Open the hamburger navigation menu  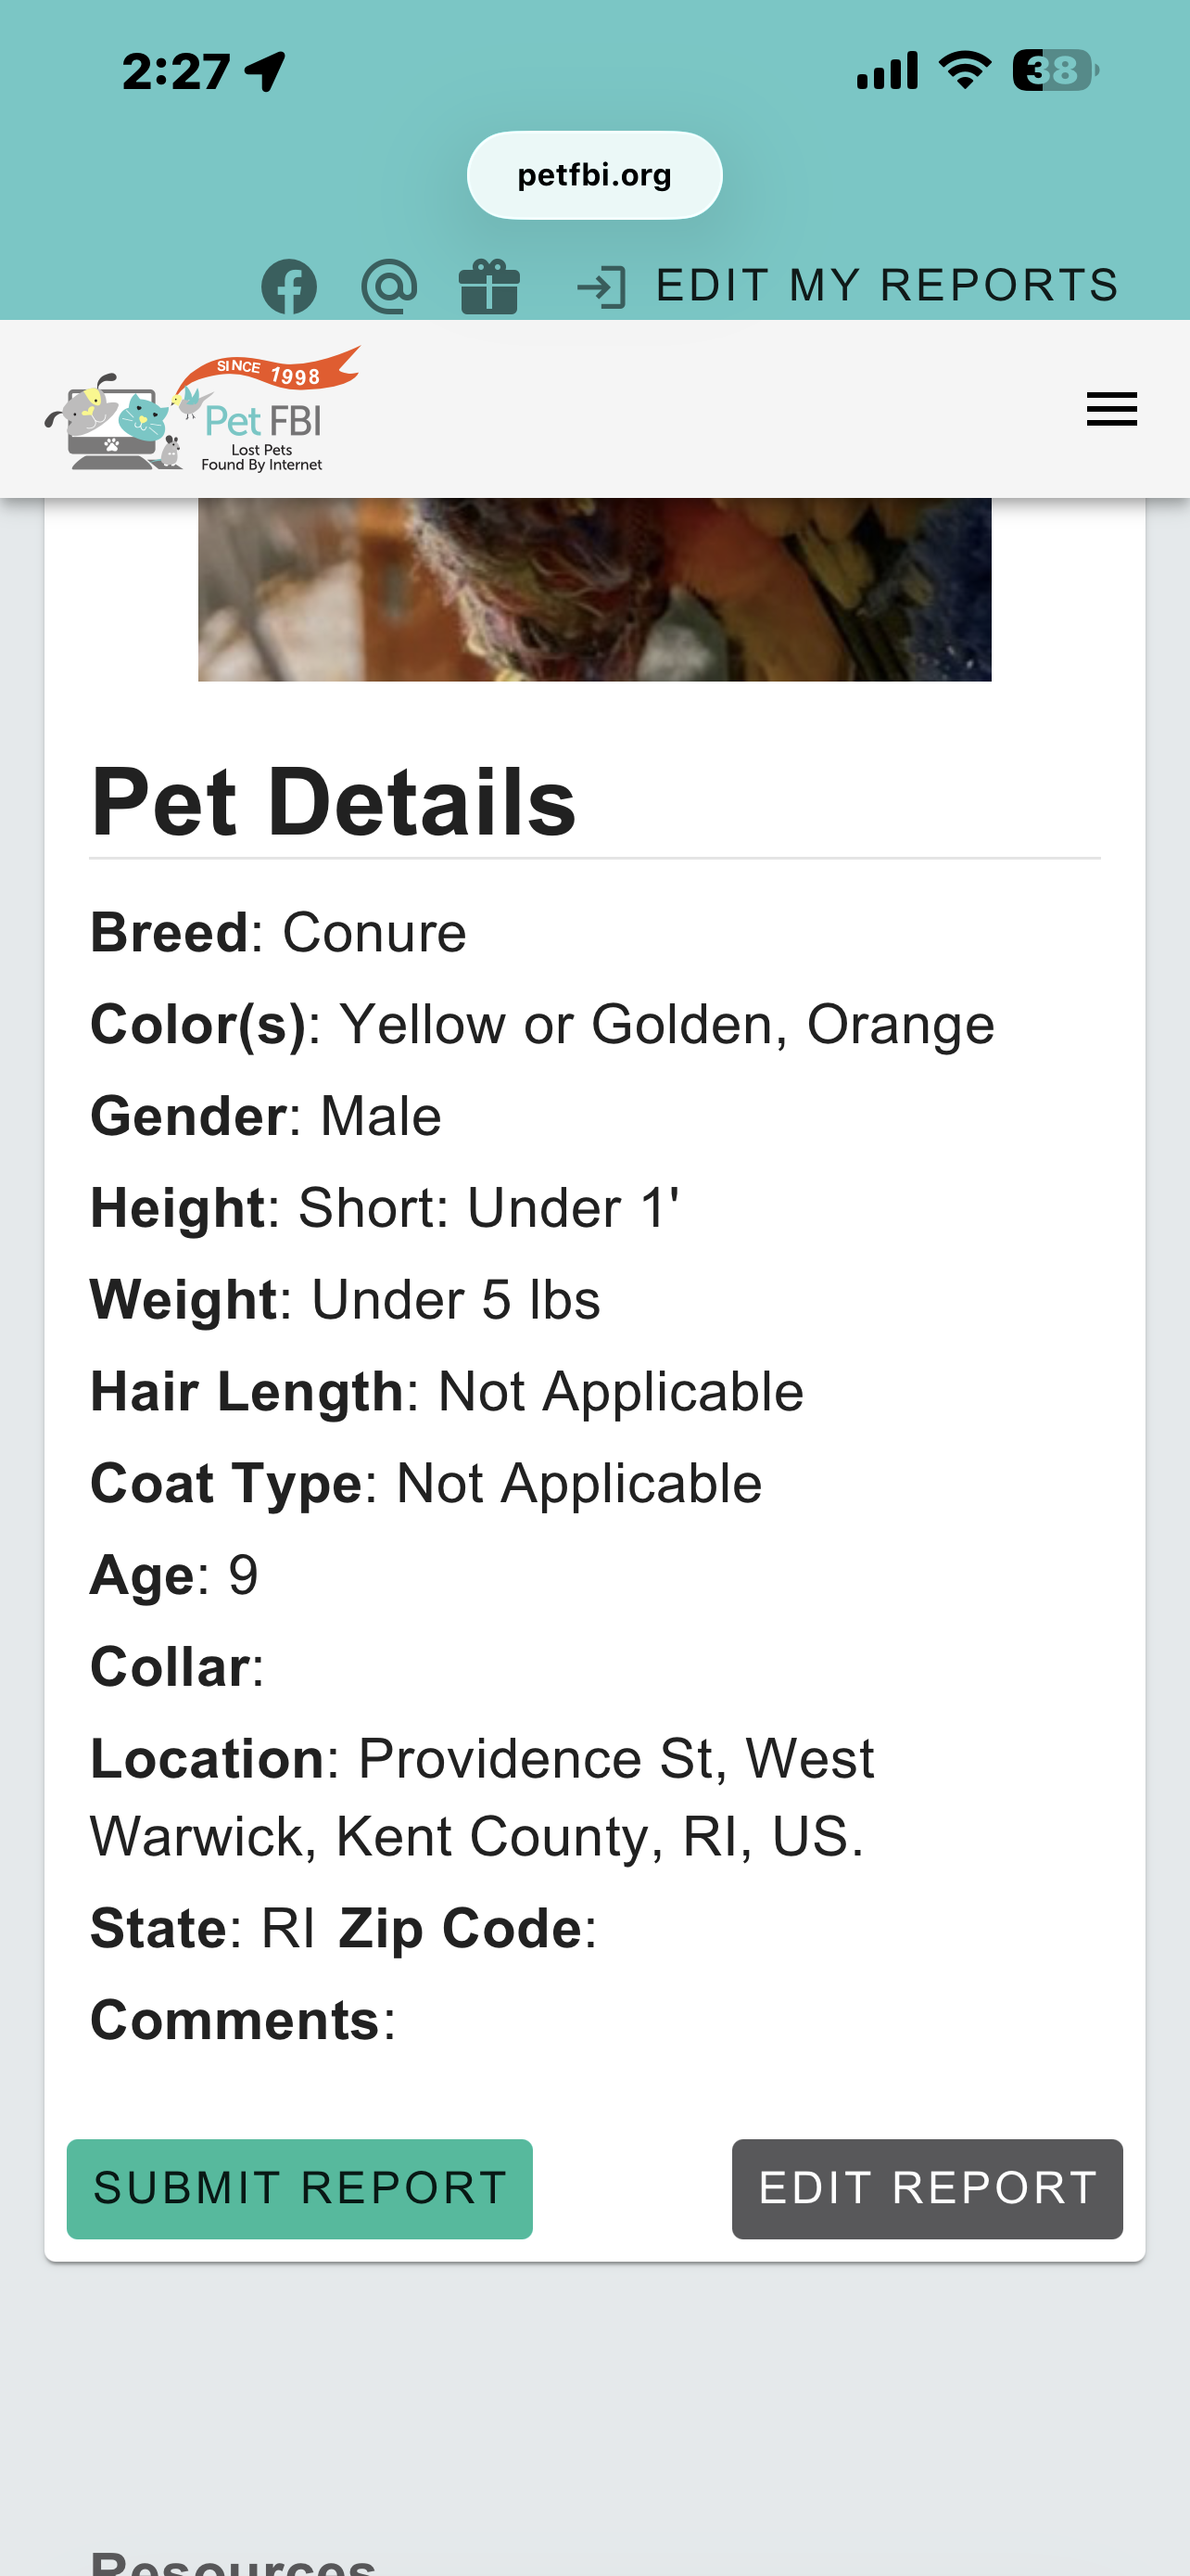(x=1111, y=409)
